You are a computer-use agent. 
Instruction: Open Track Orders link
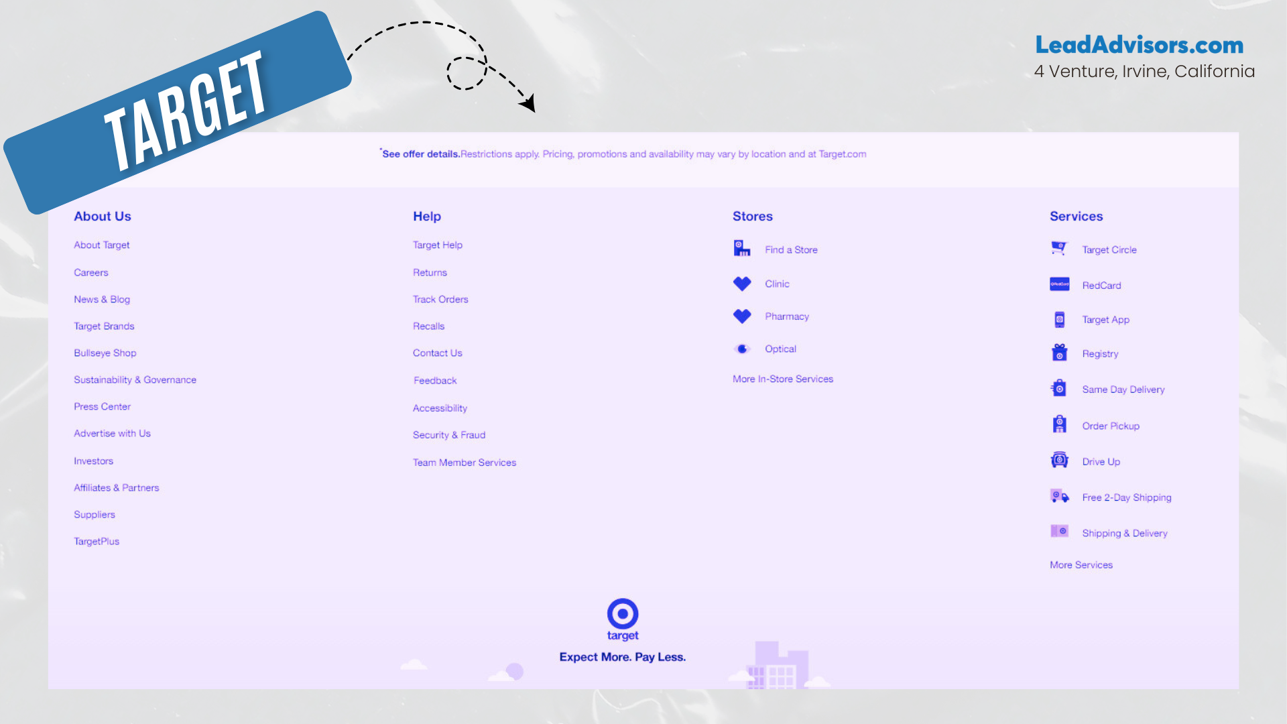440,300
